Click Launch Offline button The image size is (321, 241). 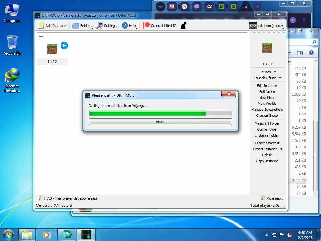pyautogui.click(x=265, y=78)
